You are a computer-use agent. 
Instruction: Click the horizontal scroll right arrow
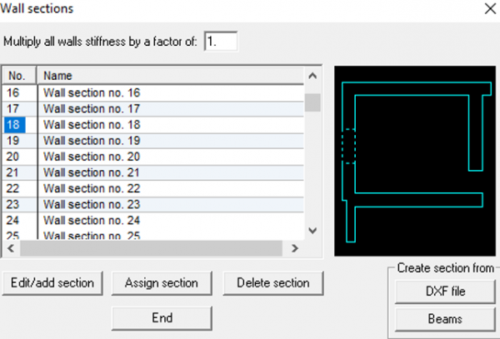coord(295,248)
